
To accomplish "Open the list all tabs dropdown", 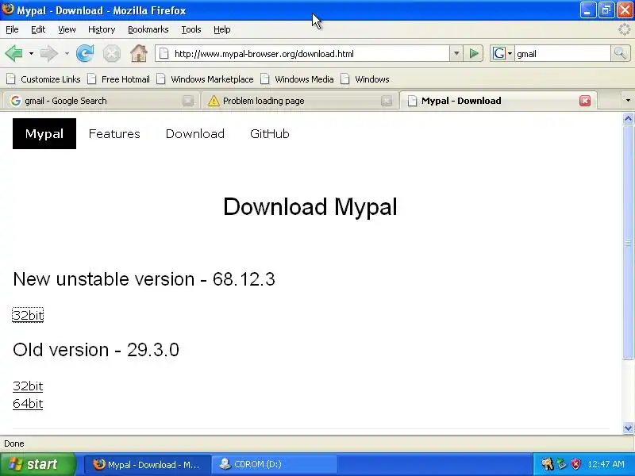I will click(628, 101).
